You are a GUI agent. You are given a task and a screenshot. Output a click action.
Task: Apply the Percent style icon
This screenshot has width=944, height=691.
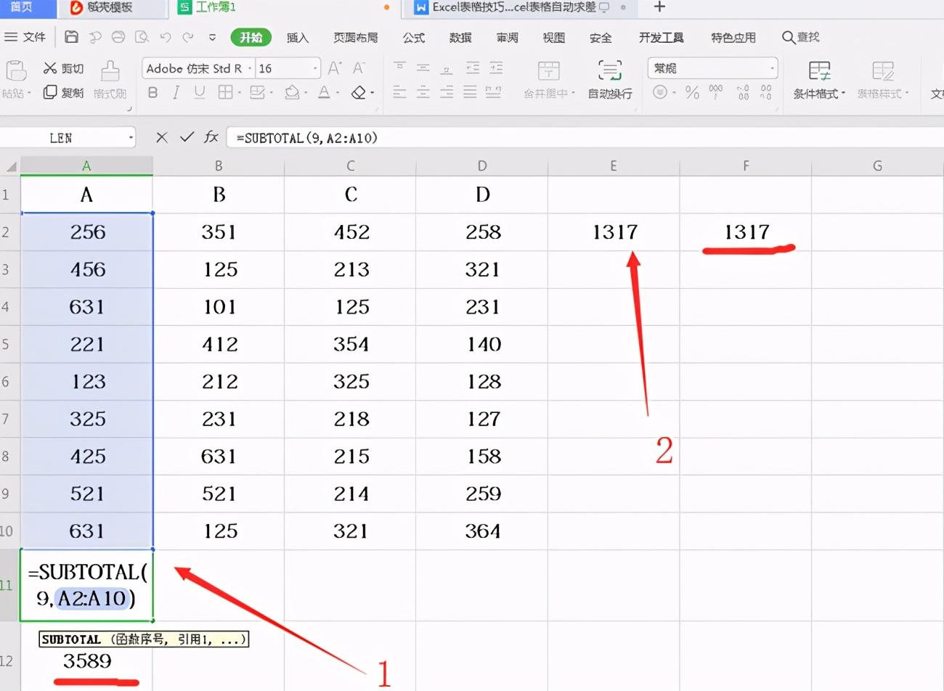click(692, 92)
